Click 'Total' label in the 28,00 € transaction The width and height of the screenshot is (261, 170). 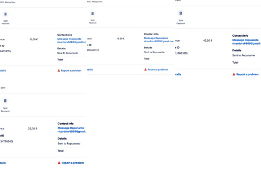(61, 151)
